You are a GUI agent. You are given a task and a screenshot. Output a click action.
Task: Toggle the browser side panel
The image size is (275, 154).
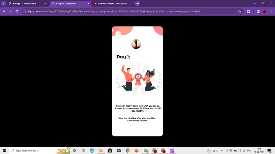click(258, 11)
